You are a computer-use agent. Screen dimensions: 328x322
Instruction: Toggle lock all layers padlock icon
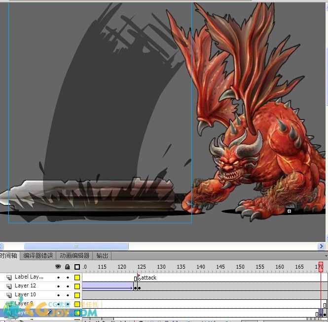67,267
